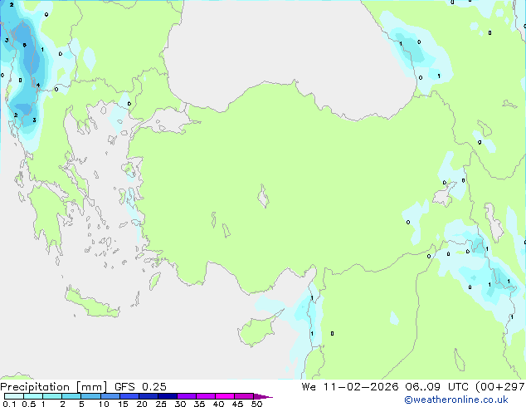Click the legend label '0.5'
This screenshot has width=526, height=407.
tap(29, 404)
